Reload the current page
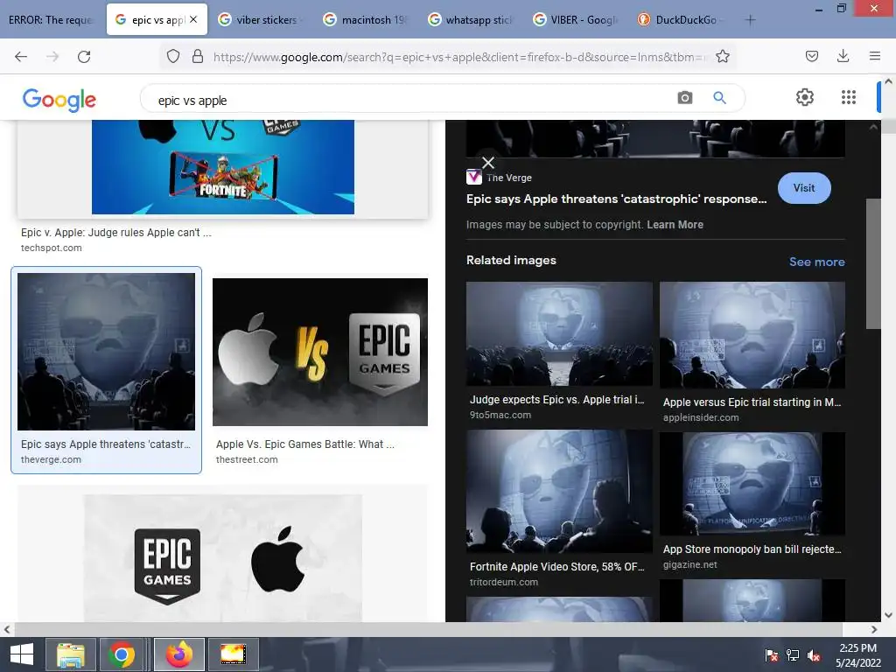 click(84, 57)
